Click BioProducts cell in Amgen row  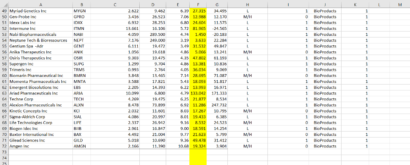(325, 146)
